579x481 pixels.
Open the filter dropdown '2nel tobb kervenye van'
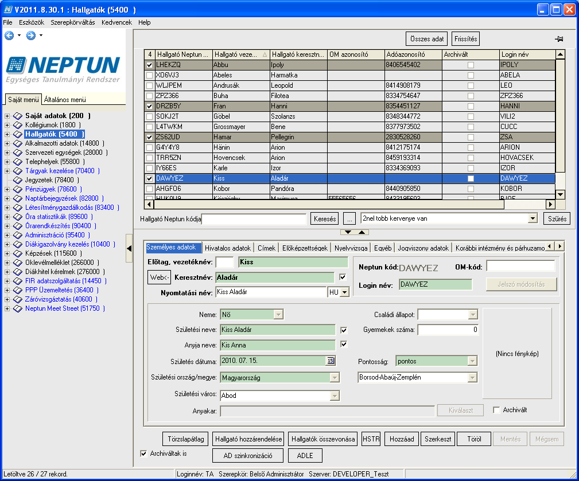[x=532, y=218]
